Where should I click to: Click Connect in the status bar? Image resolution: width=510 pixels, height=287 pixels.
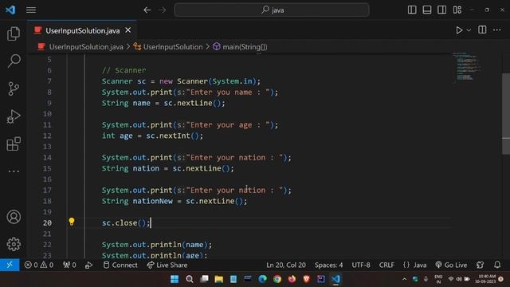tap(120, 265)
